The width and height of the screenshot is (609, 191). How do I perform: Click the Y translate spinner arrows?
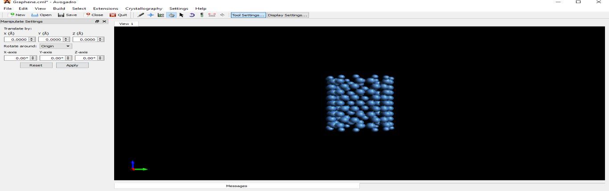(x=66, y=39)
